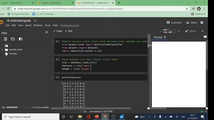Image resolution: width=214 pixels, height=120 pixels.
Task: Open Colab settings gear
Action: click(202, 23)
